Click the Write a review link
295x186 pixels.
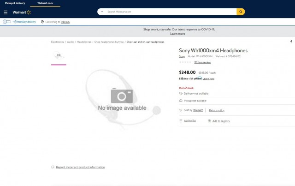pyautogui.click(x=202, y=62)
